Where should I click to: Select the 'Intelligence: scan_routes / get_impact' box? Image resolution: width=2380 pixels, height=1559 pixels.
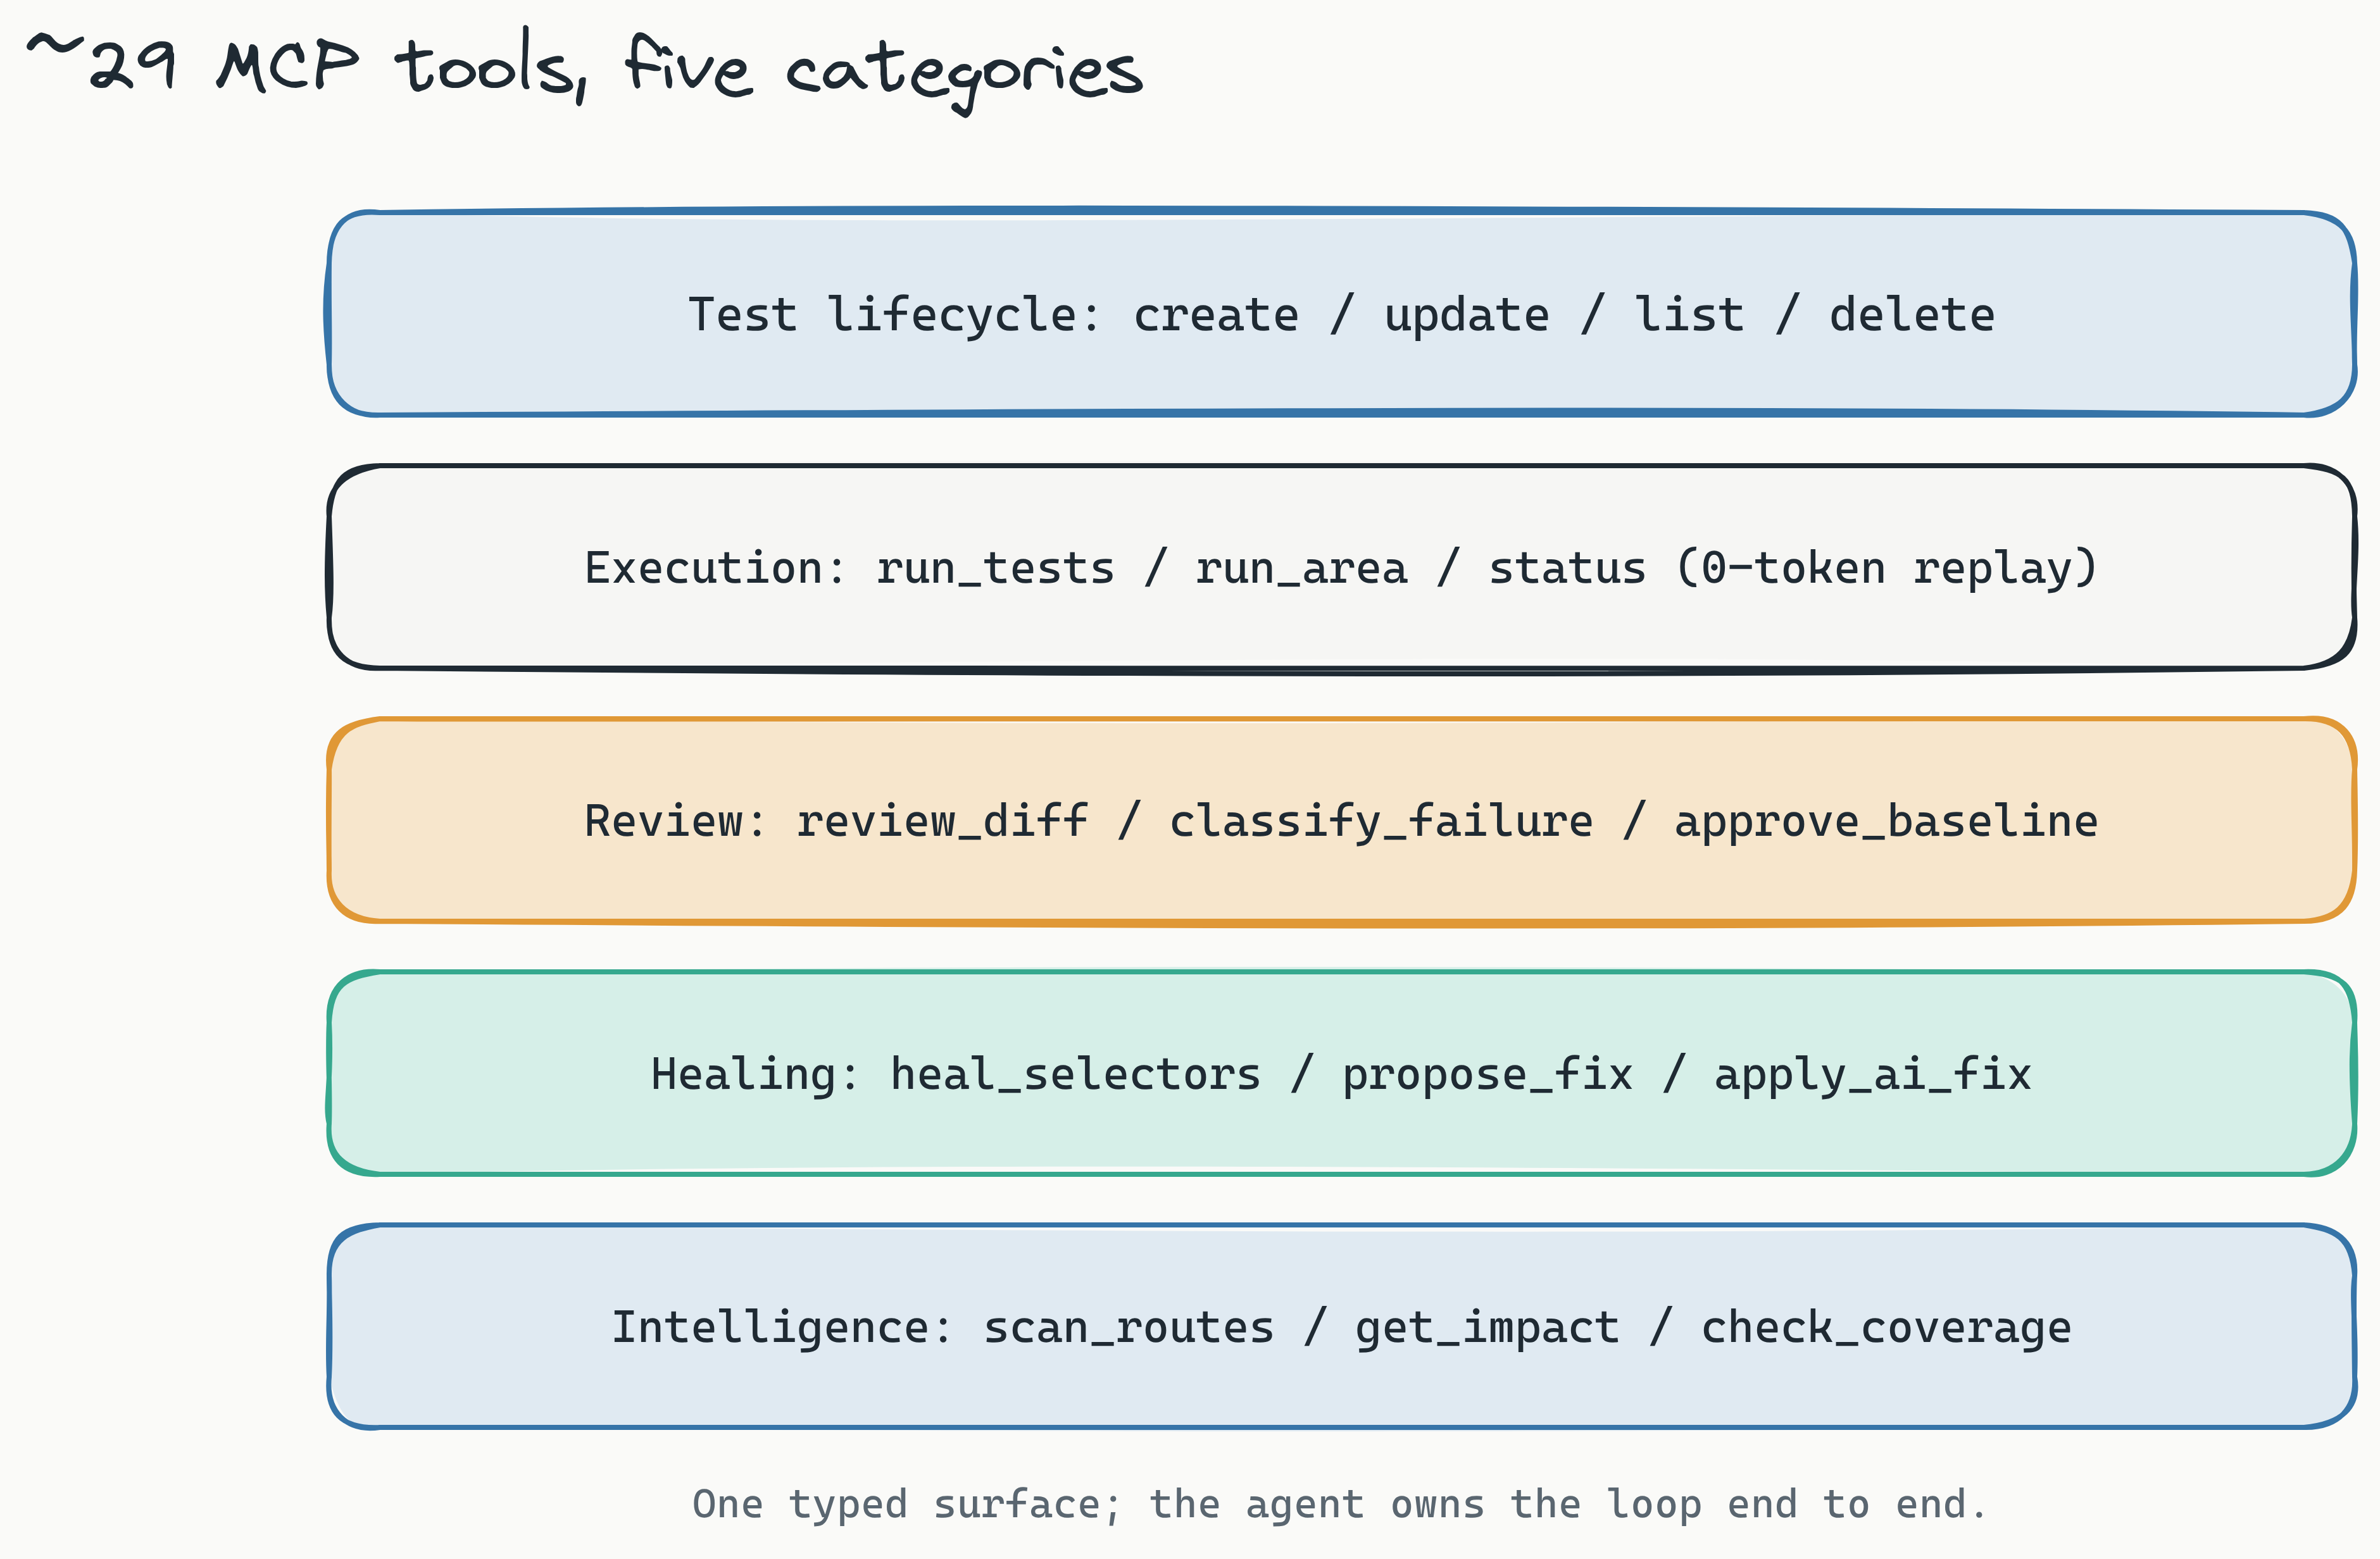pyautogui.click(x=1341, y=1326)
